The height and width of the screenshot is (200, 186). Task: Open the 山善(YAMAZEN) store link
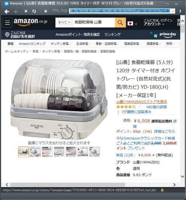(x=142, y=102)
